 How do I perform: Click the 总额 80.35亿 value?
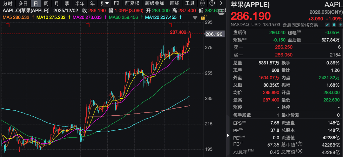(272, 85)
